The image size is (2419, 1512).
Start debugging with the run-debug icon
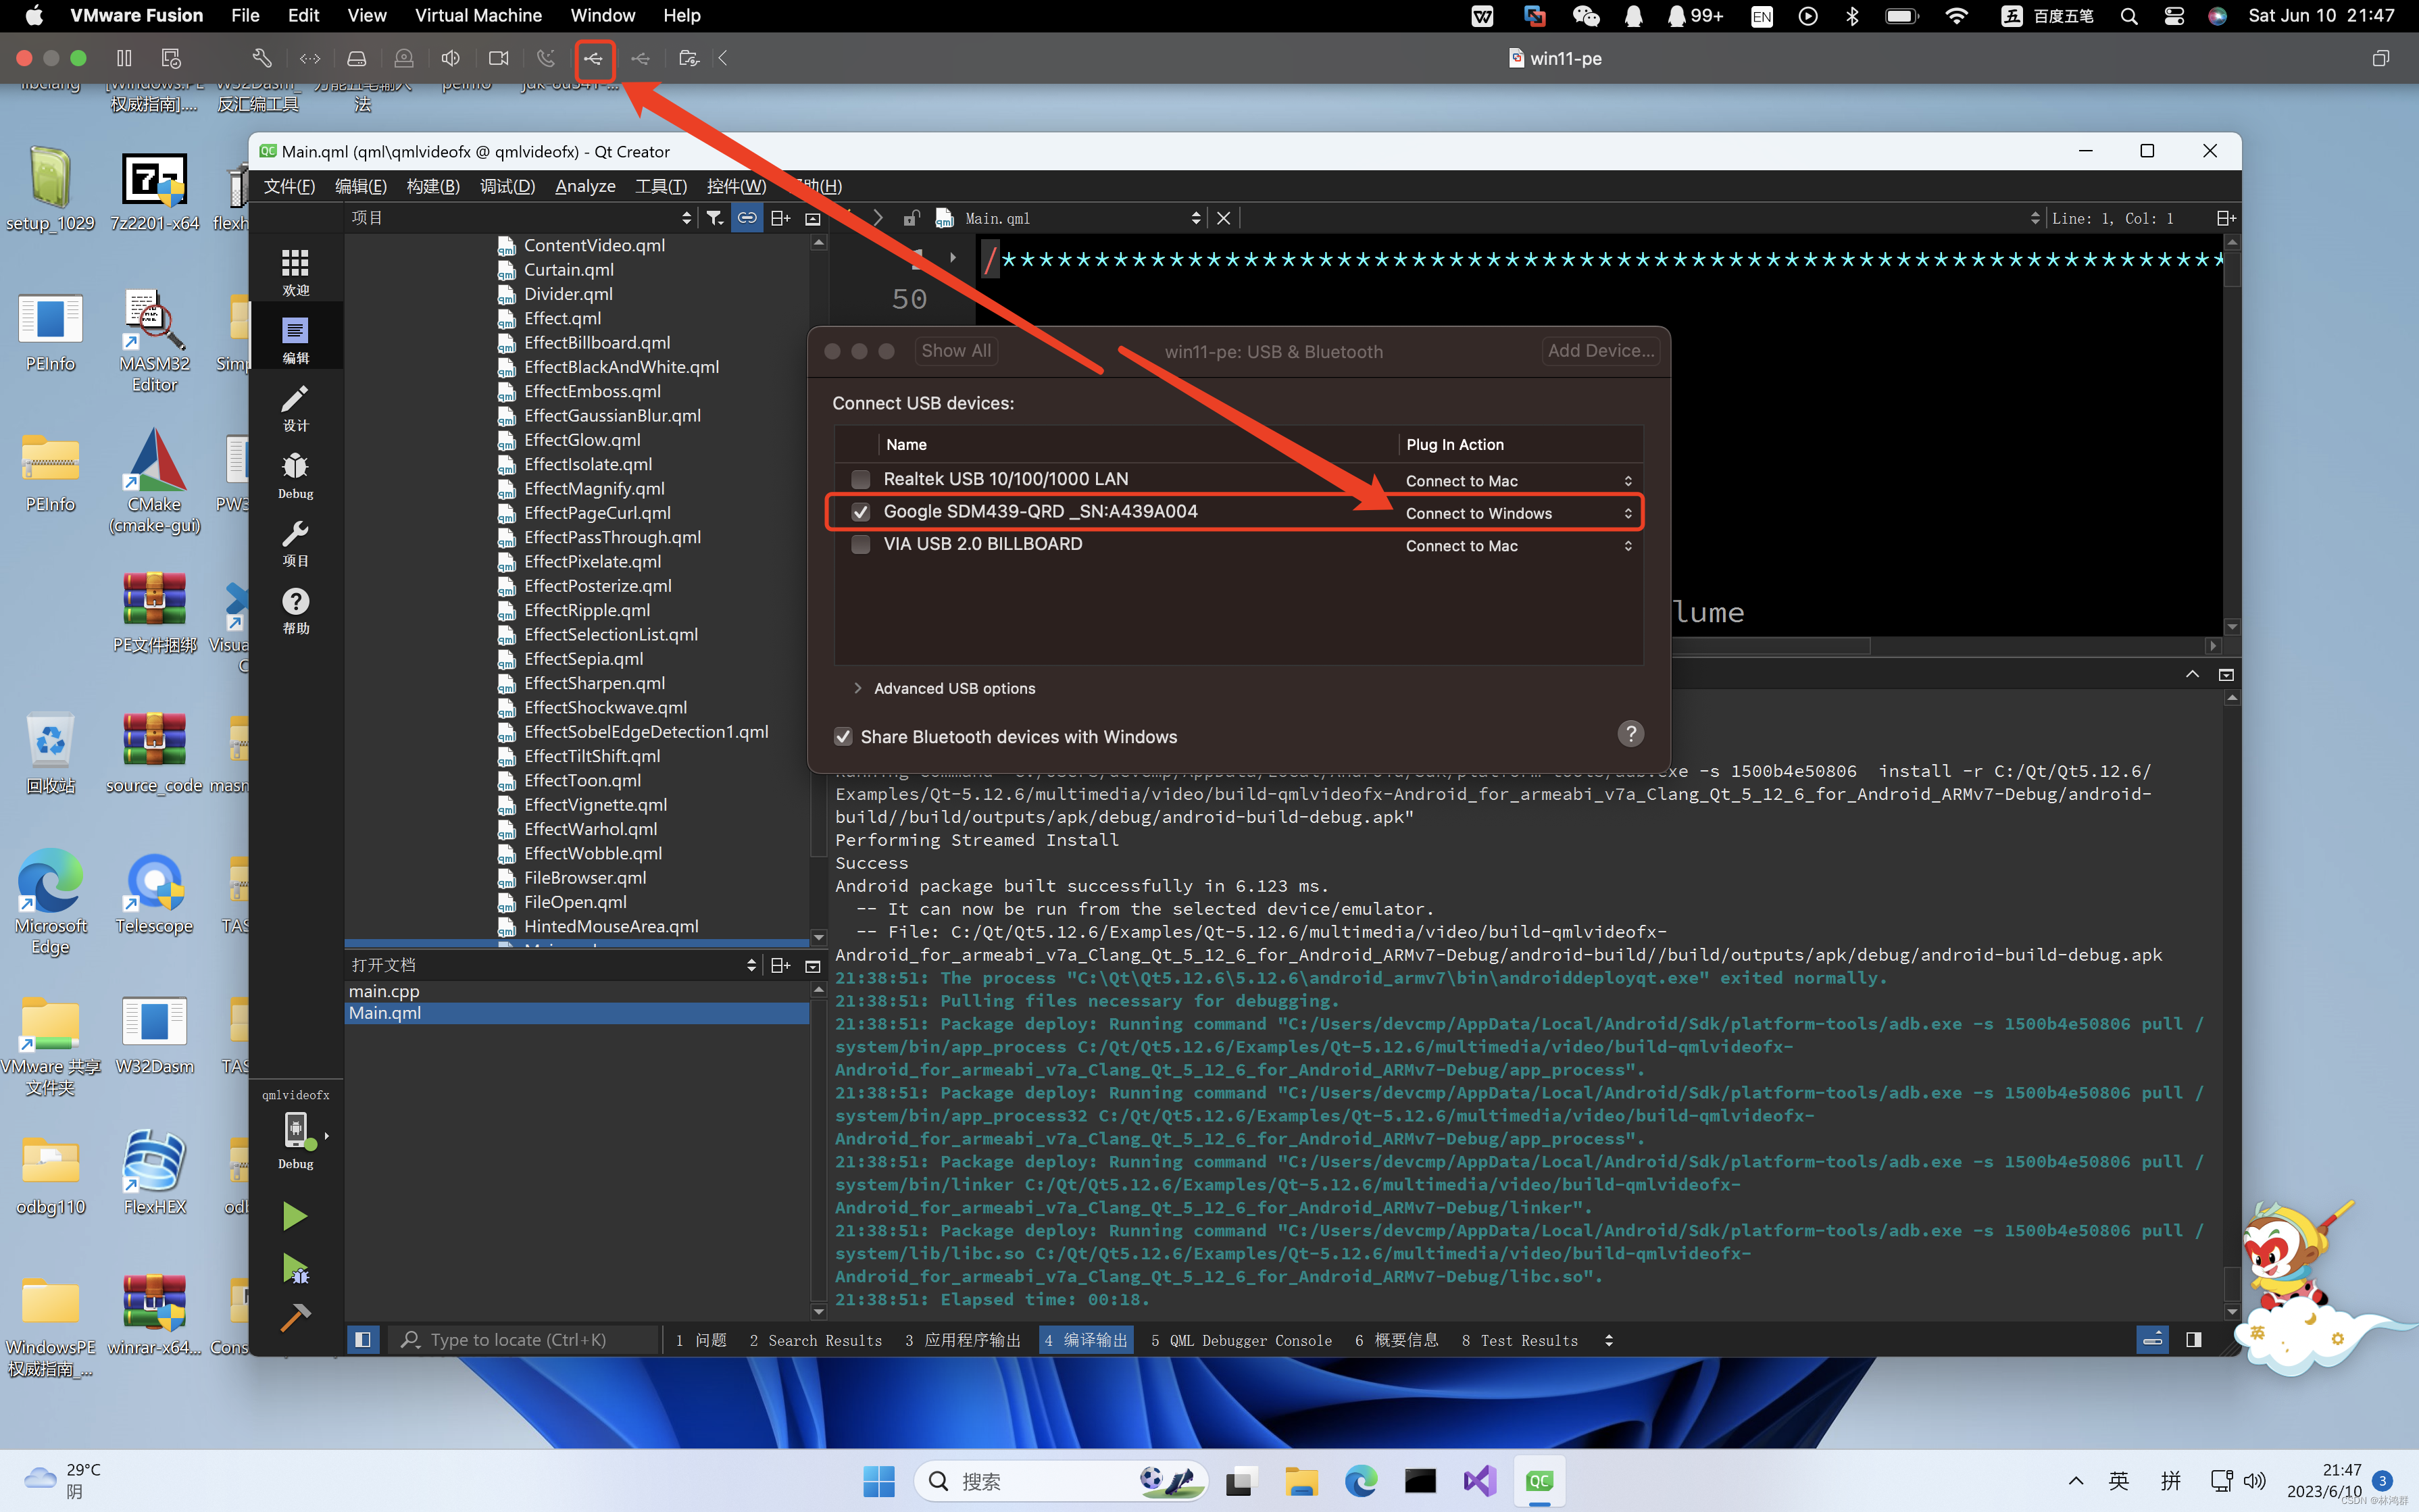point(295,1268)
